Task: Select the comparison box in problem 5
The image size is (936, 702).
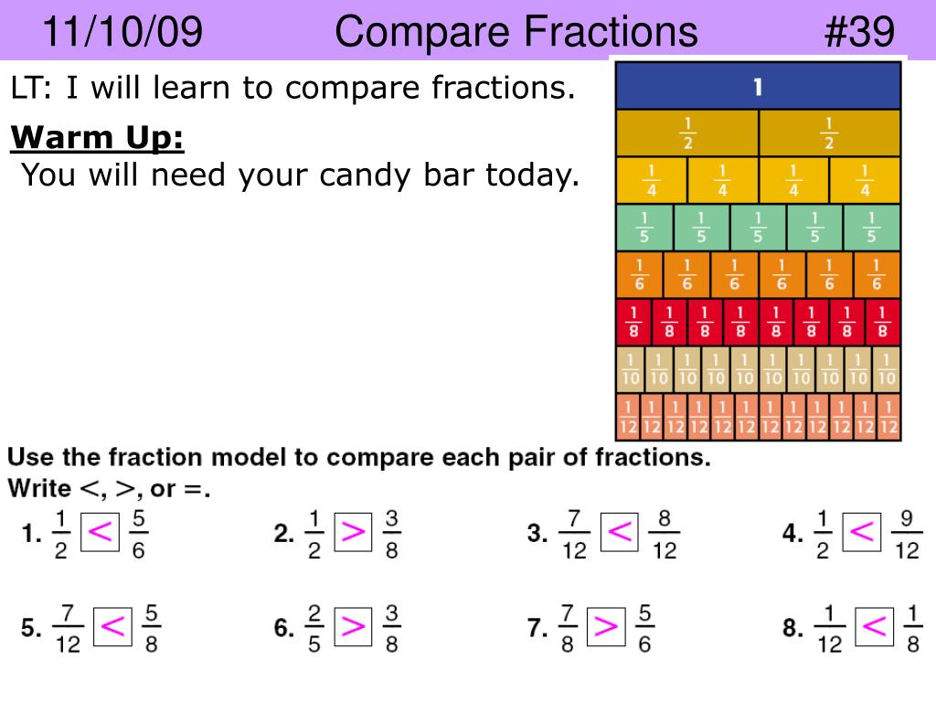Action: 112,627
